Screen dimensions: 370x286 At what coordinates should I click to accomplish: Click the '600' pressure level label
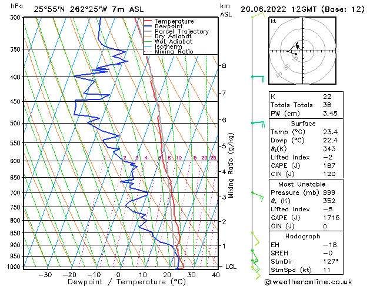[x=16, y=161]
